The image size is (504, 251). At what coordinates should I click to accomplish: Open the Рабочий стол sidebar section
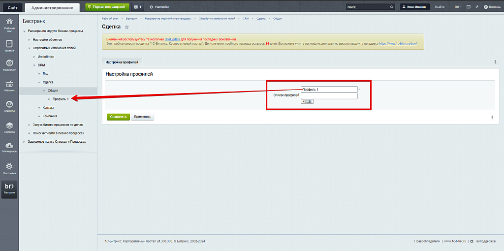(9, 24)
